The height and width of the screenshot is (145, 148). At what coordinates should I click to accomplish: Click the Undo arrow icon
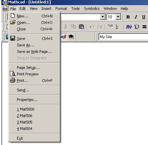(92, 27)
